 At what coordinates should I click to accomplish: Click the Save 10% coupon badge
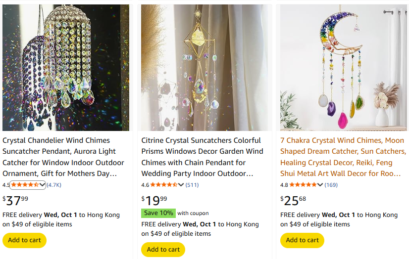pyautogui.click(x=158, y=213)
